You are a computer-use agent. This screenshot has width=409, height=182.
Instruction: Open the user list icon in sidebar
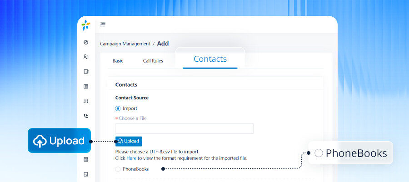[x=86, y=57]
